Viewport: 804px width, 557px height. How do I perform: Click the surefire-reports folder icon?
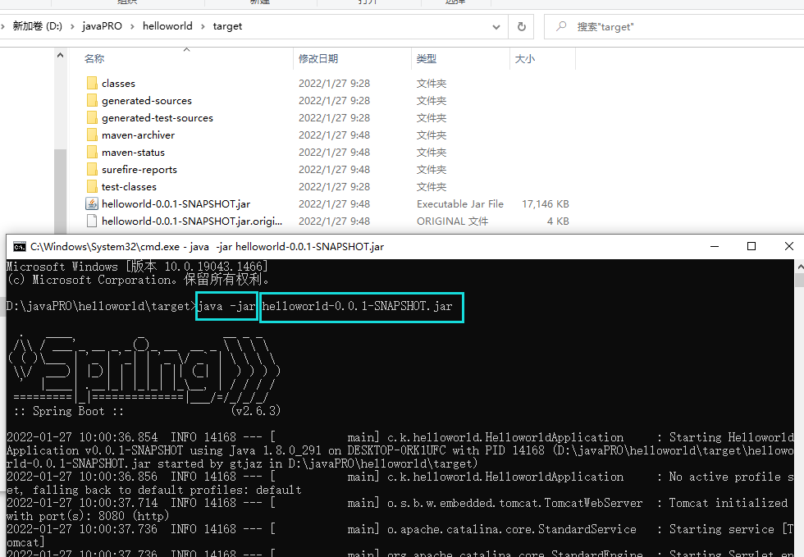[92, 169]
